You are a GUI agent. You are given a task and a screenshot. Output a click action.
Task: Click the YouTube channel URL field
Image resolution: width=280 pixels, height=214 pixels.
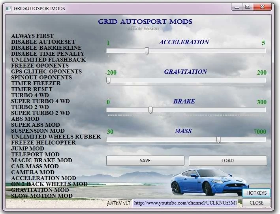point(185,203)
